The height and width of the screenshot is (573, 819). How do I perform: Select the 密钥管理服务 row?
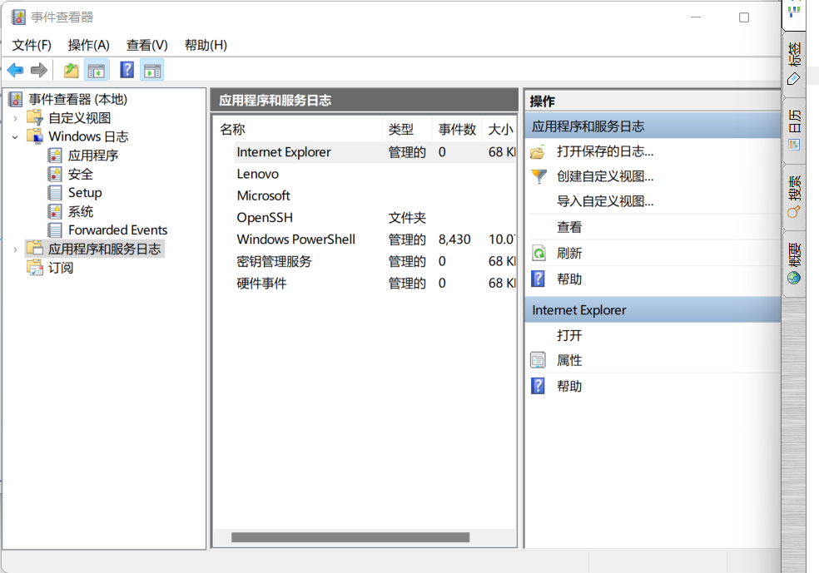point(375,261)
